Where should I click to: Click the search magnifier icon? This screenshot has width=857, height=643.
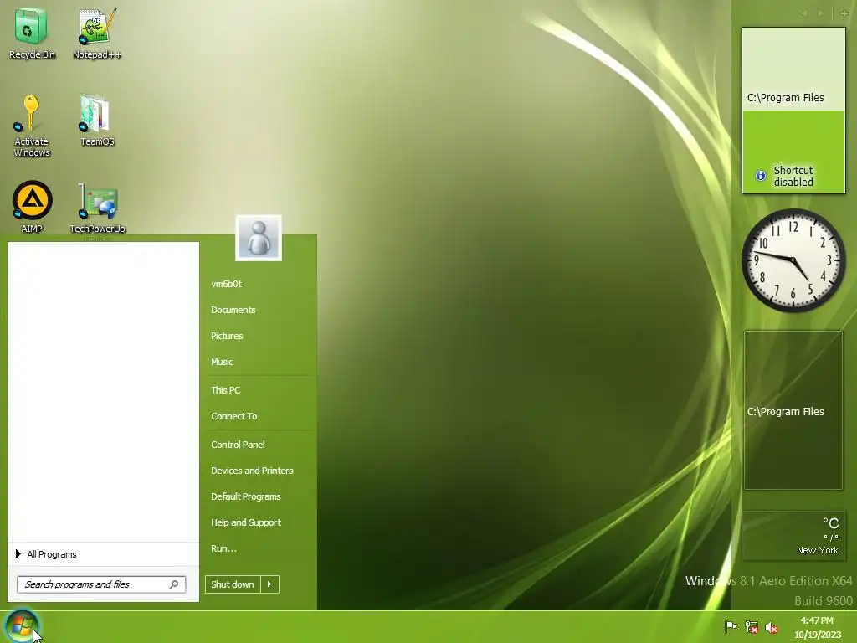(174, 584)
